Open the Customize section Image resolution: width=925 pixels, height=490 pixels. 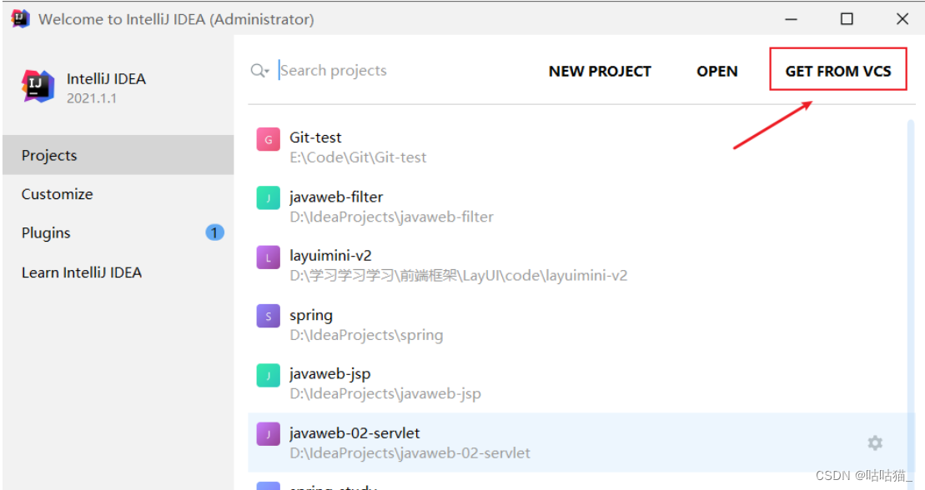(57, 194)
